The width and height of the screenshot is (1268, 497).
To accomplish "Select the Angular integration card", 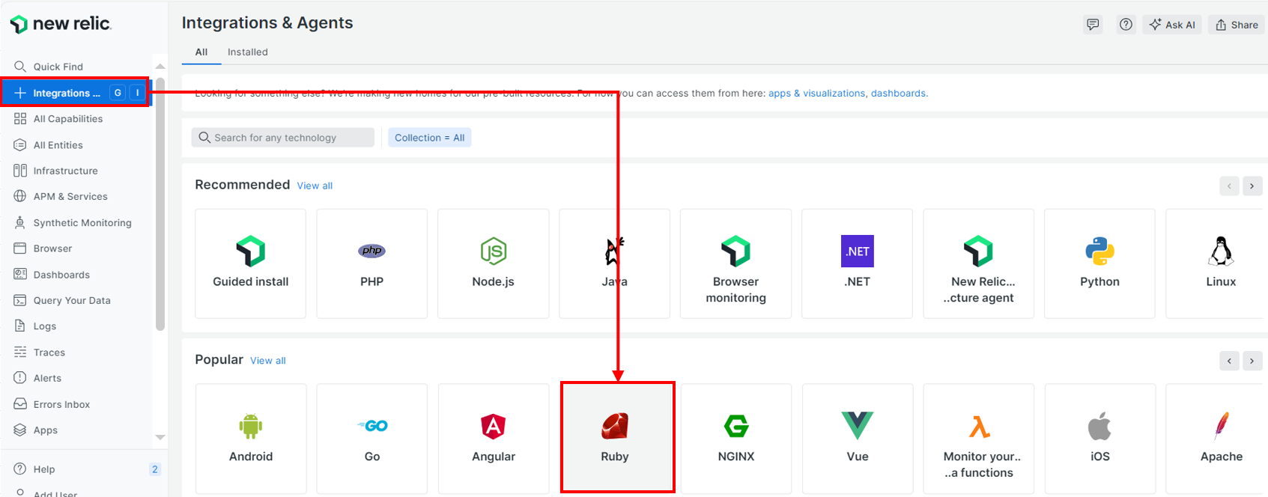I will [x=494, y=439].
